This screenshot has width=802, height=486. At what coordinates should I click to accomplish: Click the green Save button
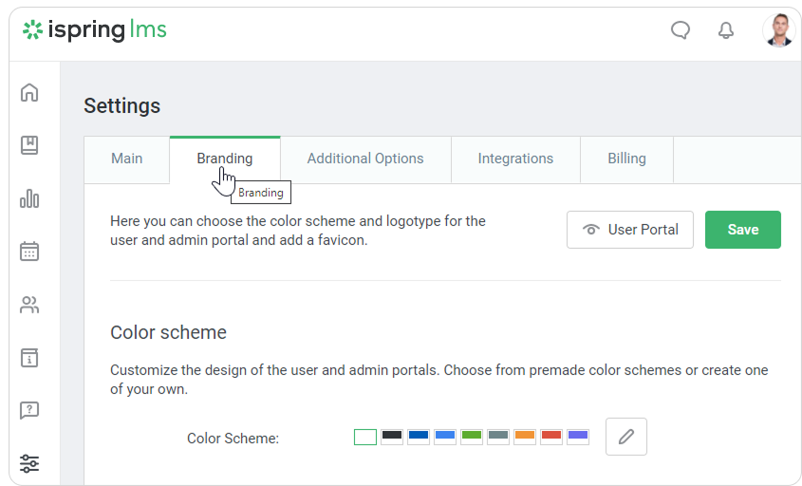click(743, 230)
